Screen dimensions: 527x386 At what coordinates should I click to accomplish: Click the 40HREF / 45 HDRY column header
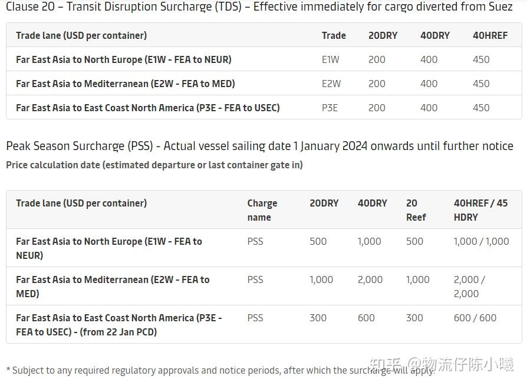[x=480, y=210]
